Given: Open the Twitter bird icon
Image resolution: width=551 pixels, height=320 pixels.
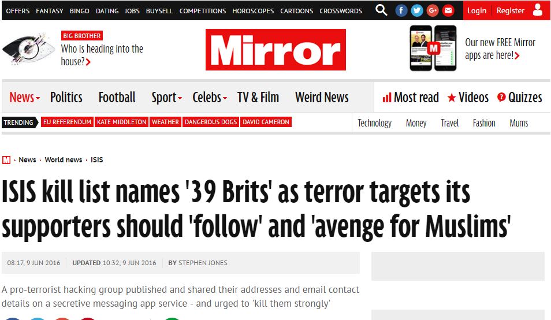Looking at the screenshot, I should click(x=417, y=10).
